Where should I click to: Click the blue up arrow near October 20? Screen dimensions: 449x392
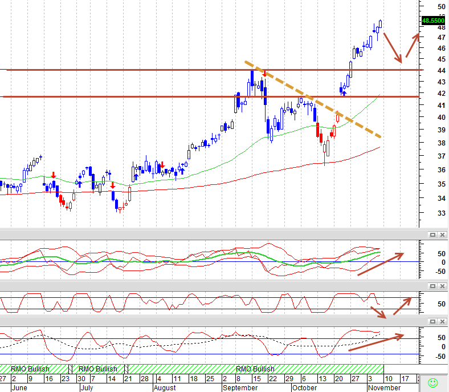tap(344, 93)
